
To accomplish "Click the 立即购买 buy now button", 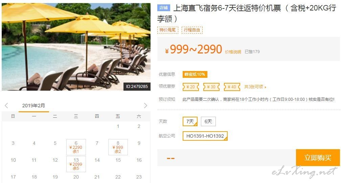I will click(x=318, y=158).
